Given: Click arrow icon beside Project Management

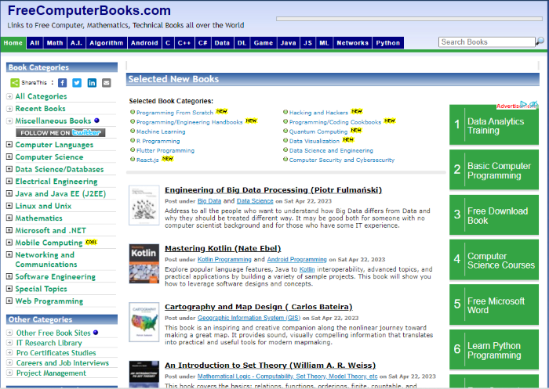Looking at the screenshot, I should point(9,373).
